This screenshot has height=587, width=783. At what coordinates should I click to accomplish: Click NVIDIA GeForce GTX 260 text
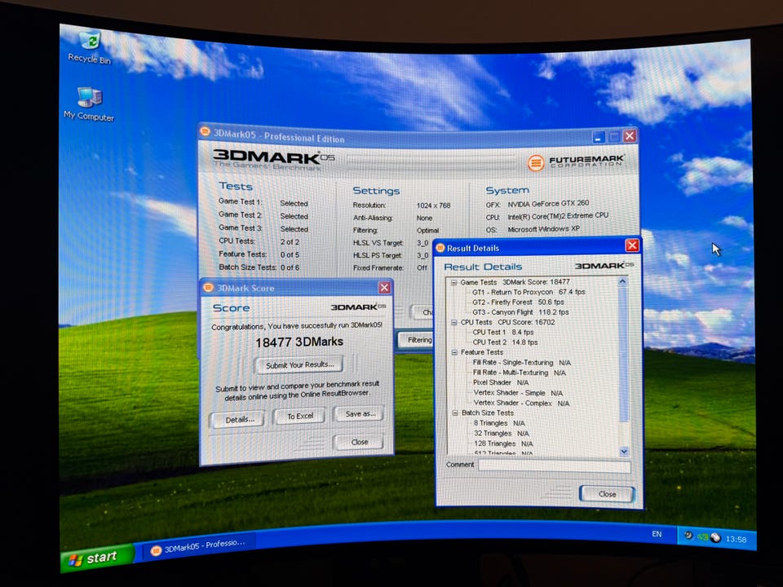coord(548,204)
